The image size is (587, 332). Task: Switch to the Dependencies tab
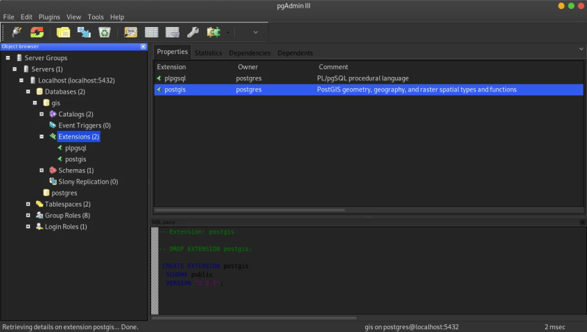pos(249,53)
